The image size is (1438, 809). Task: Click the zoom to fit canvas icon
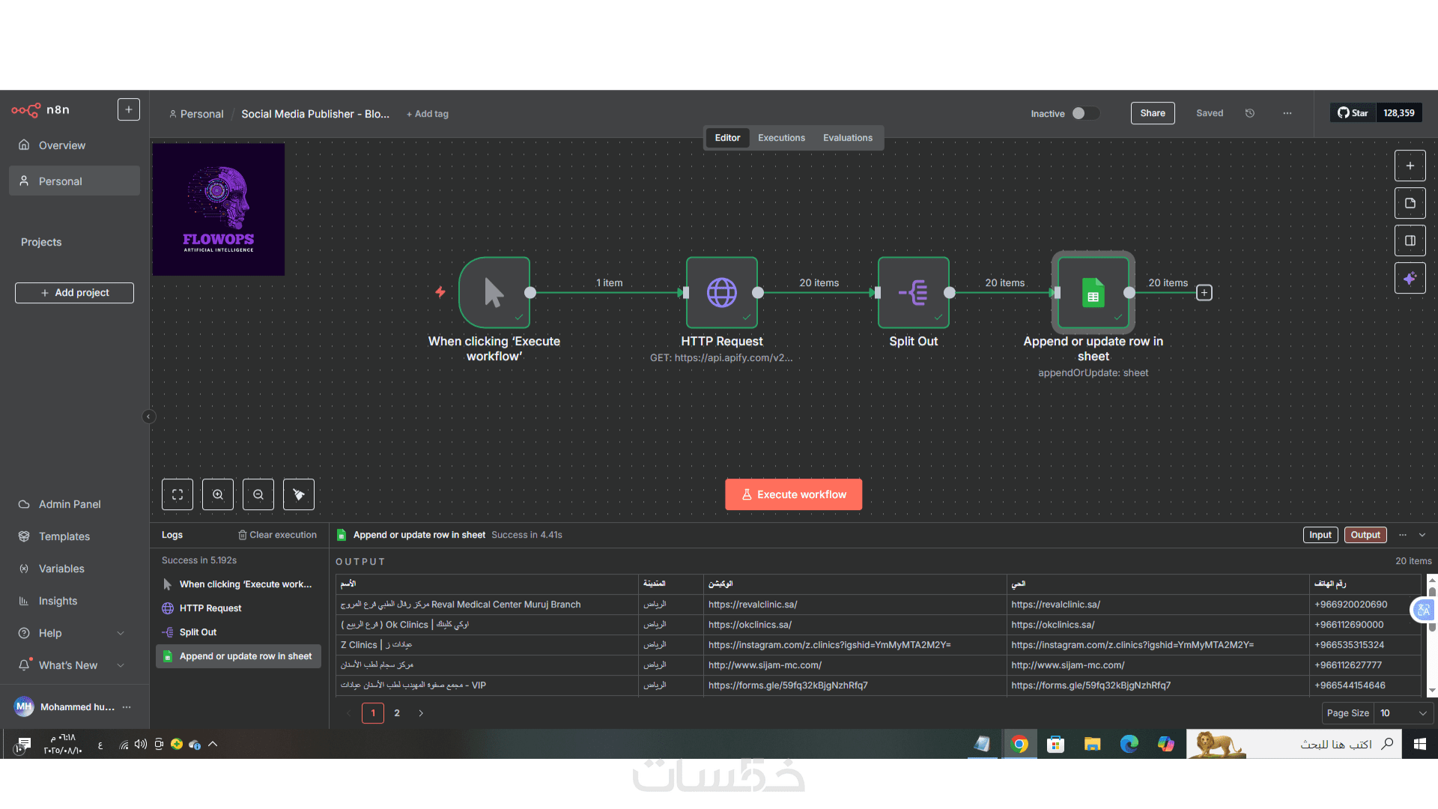178,494
